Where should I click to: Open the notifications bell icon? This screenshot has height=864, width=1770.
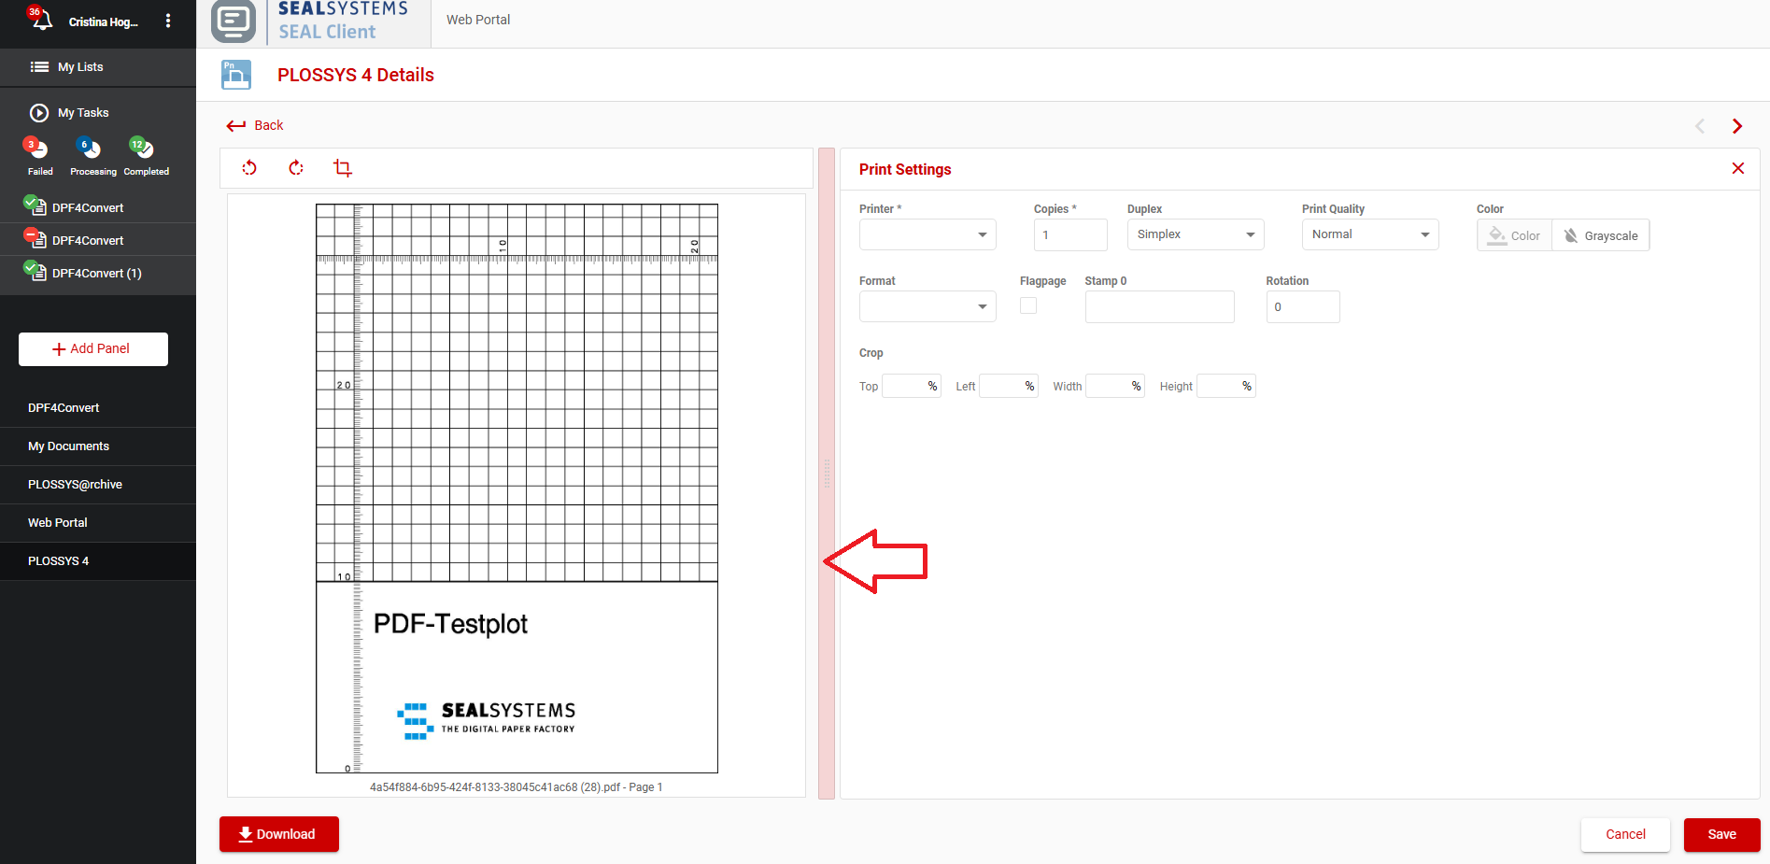click(41, 20)
